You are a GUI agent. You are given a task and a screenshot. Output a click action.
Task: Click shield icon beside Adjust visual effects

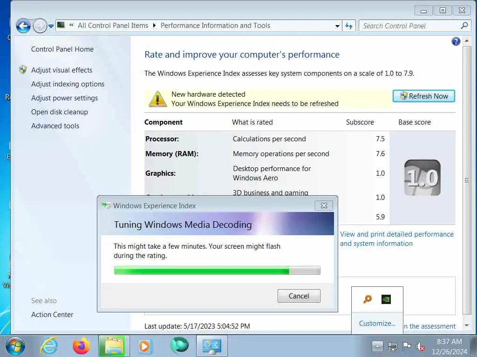[x=23, y=70]
